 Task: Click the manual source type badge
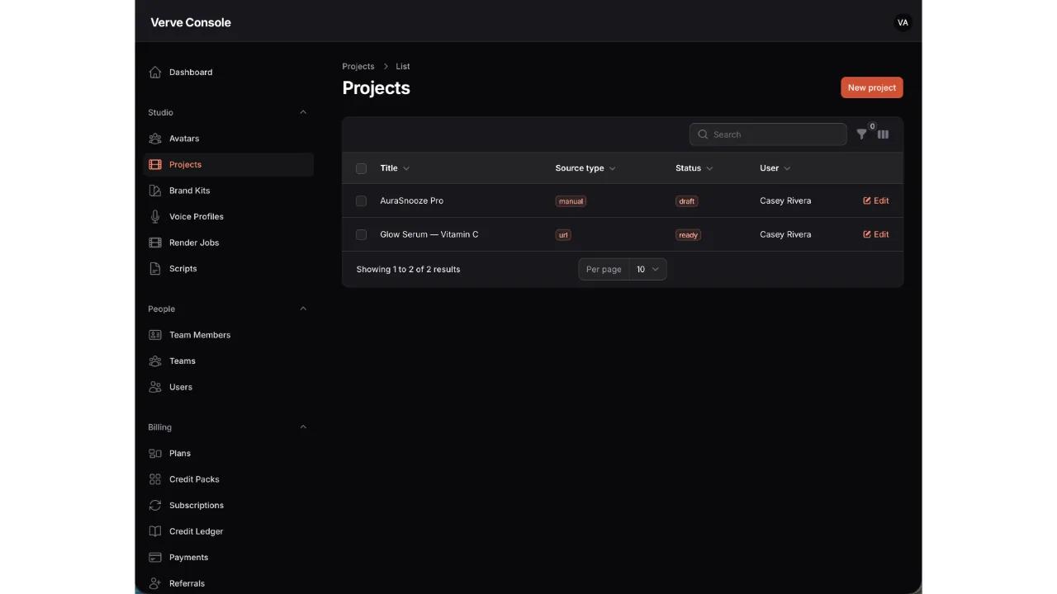click(571, 201)
